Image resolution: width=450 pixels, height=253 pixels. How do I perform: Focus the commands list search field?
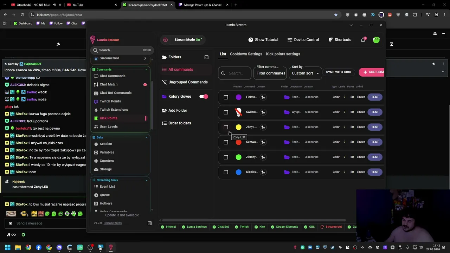234,73
